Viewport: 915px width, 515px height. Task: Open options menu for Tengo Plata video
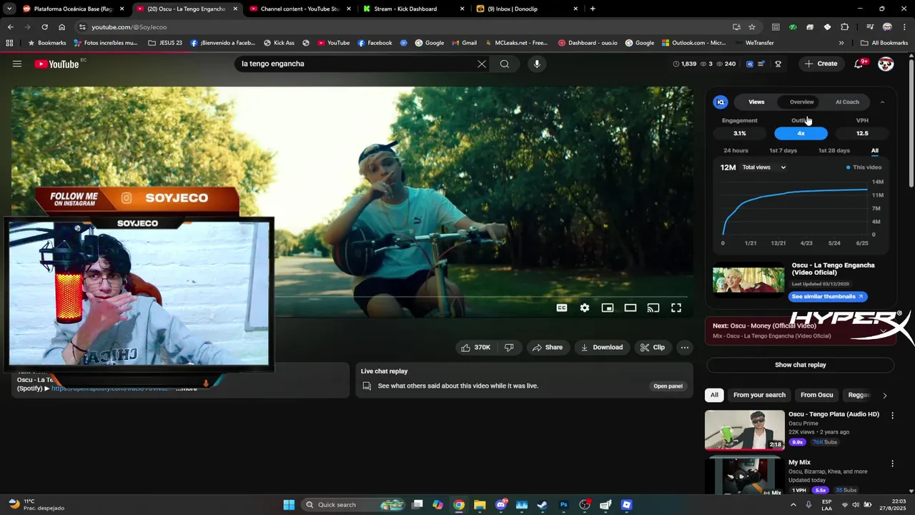pyautogui.click(x=892, y=415)
